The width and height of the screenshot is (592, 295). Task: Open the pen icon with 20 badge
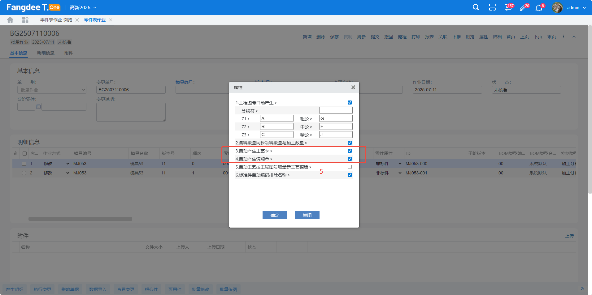(x=523, y=8)
